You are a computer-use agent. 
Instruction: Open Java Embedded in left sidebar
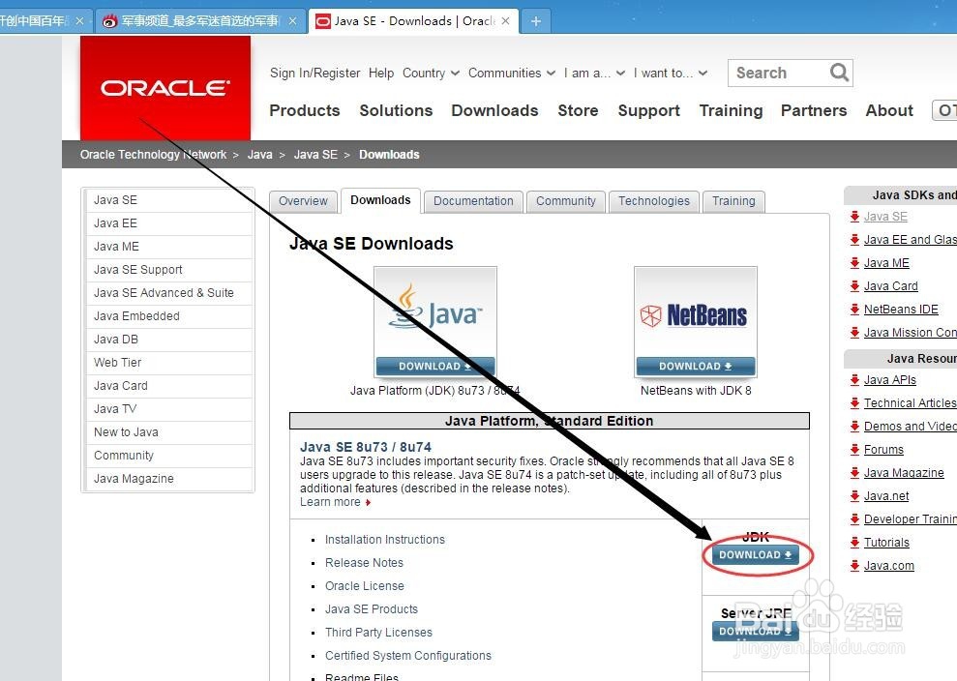(169, 316)
